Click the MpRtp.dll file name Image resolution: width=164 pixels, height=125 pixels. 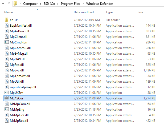(17, 65)
